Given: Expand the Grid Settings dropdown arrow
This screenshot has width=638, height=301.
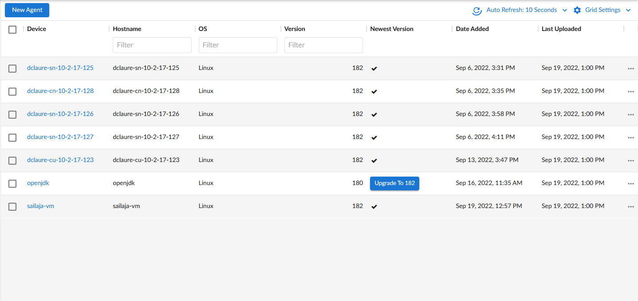Looking at the screenshot, I should 628,10.
